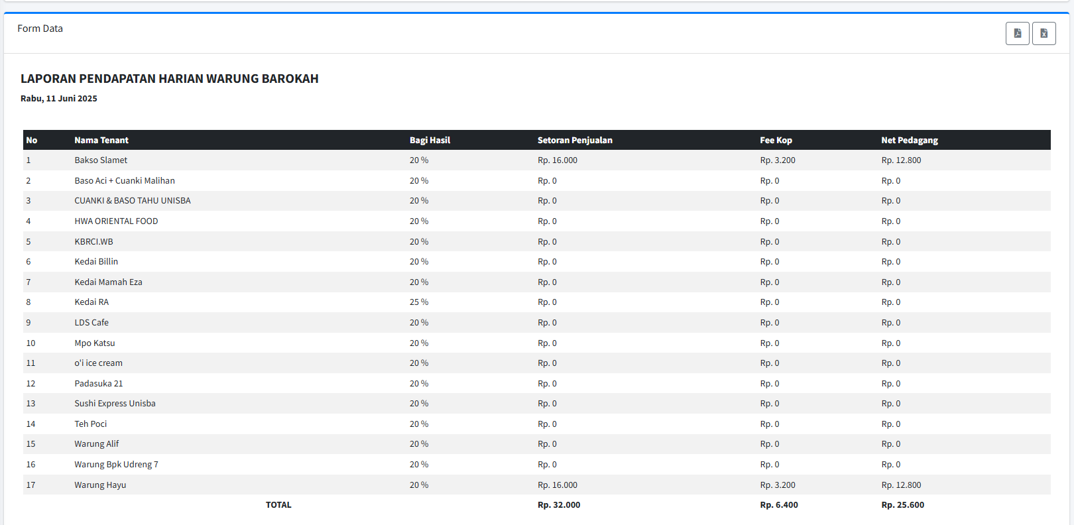Export the report as PDF

pos(1017,33)
